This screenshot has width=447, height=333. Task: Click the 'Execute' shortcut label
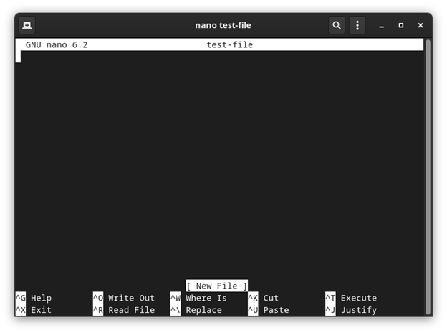[359, 298]
